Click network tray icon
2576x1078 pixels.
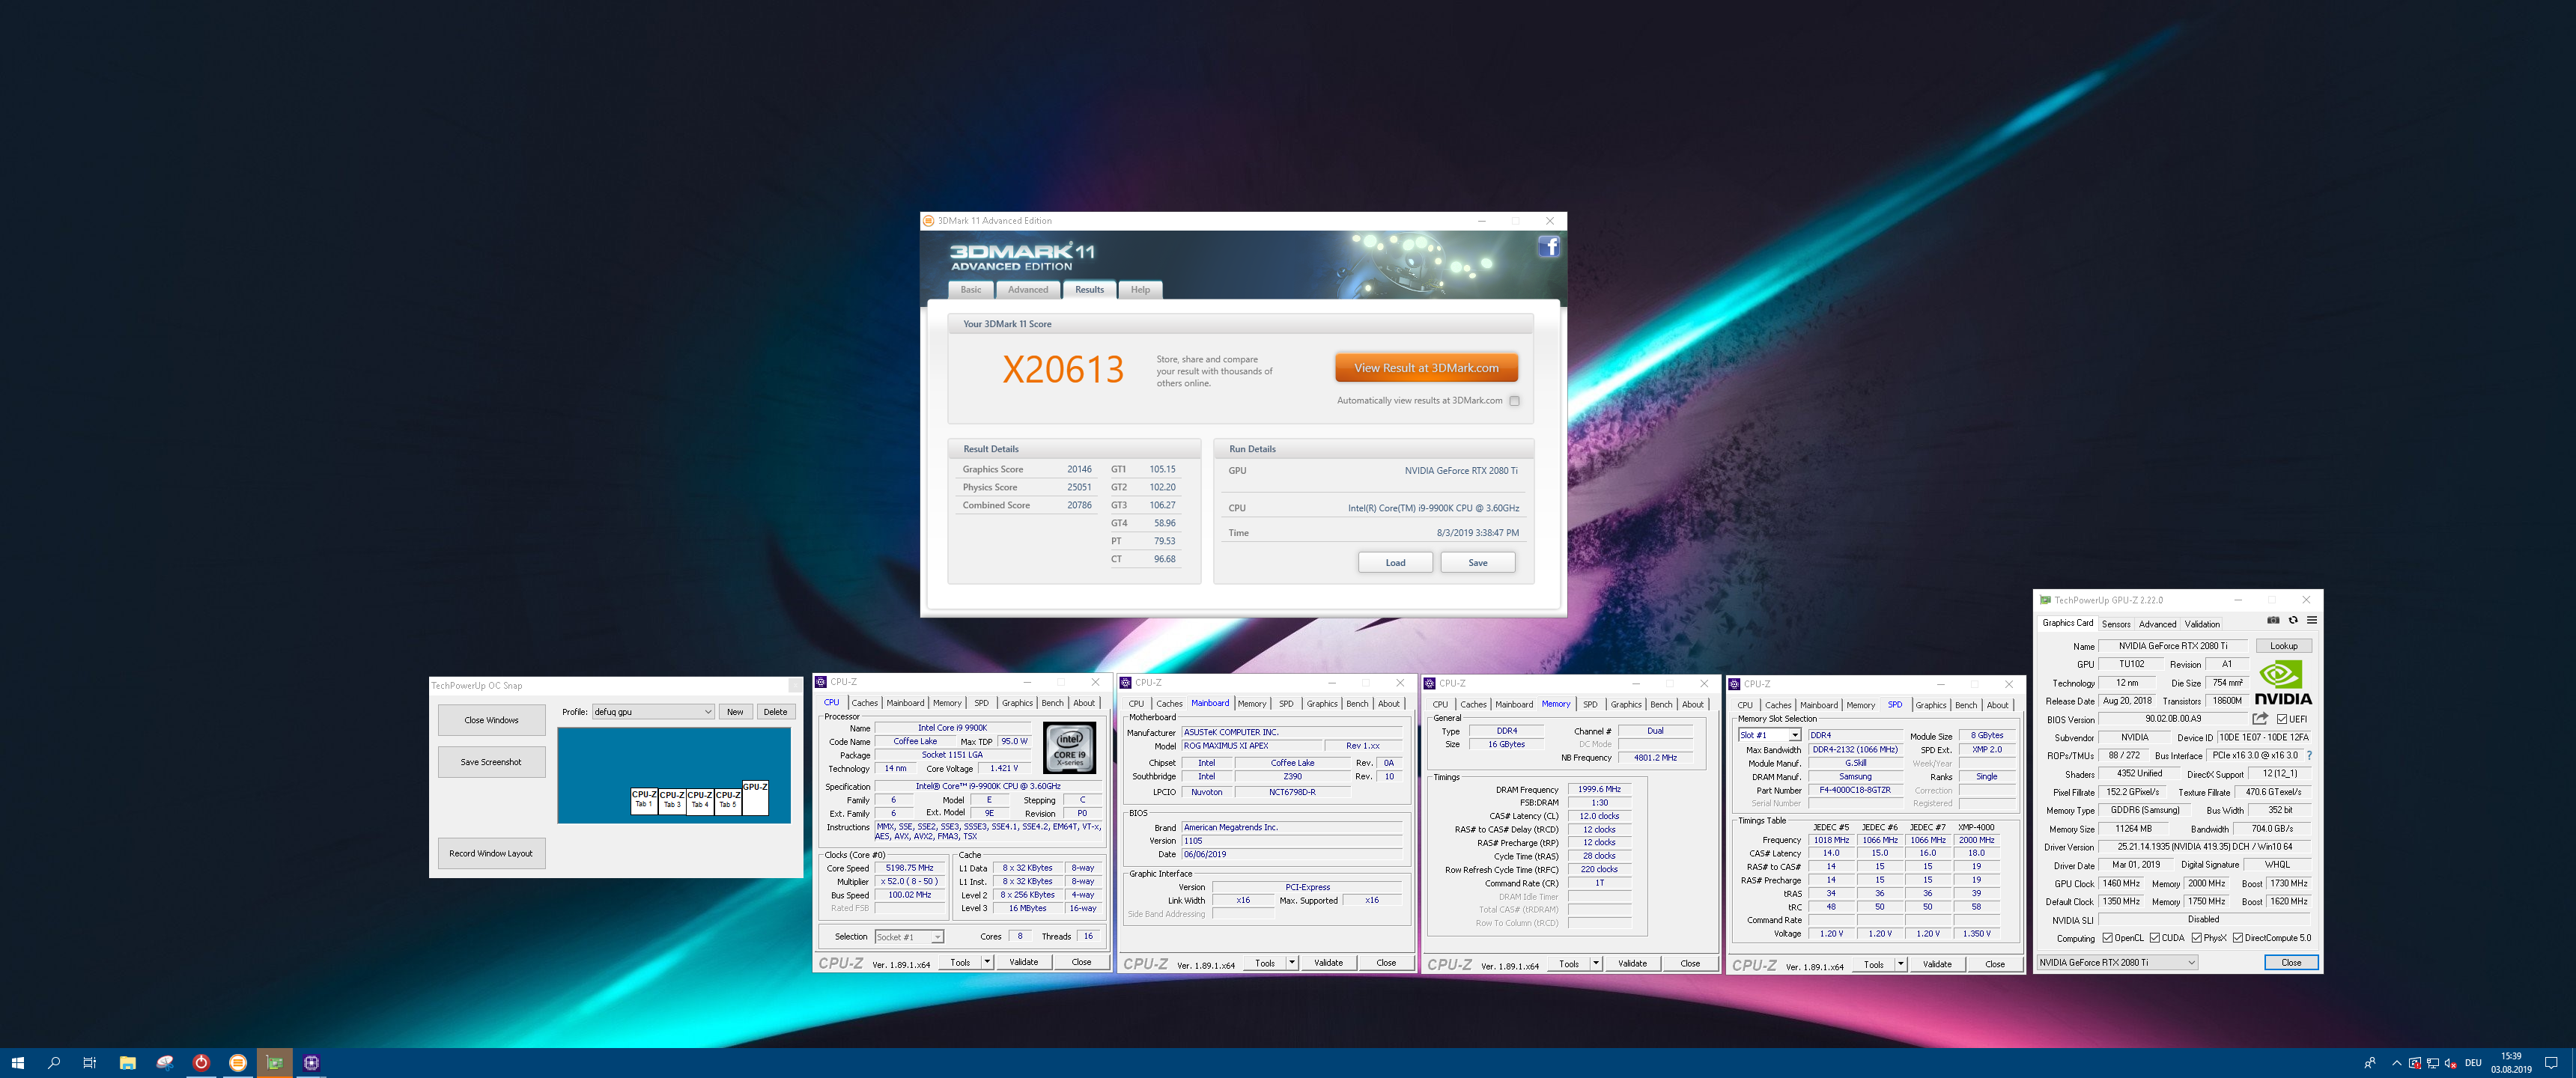click(2432, 1063)
